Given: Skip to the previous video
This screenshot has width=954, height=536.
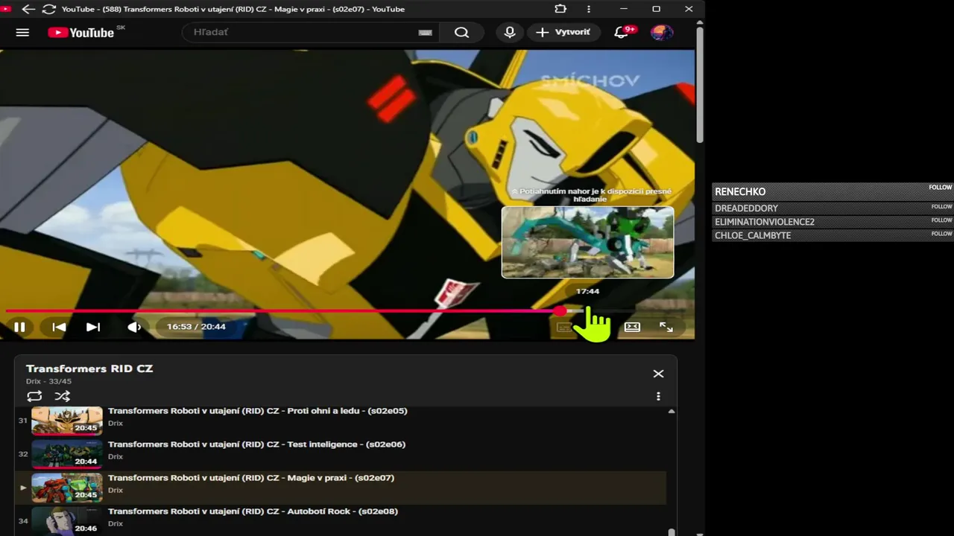Looking at the screenshot, I should 59,327.
